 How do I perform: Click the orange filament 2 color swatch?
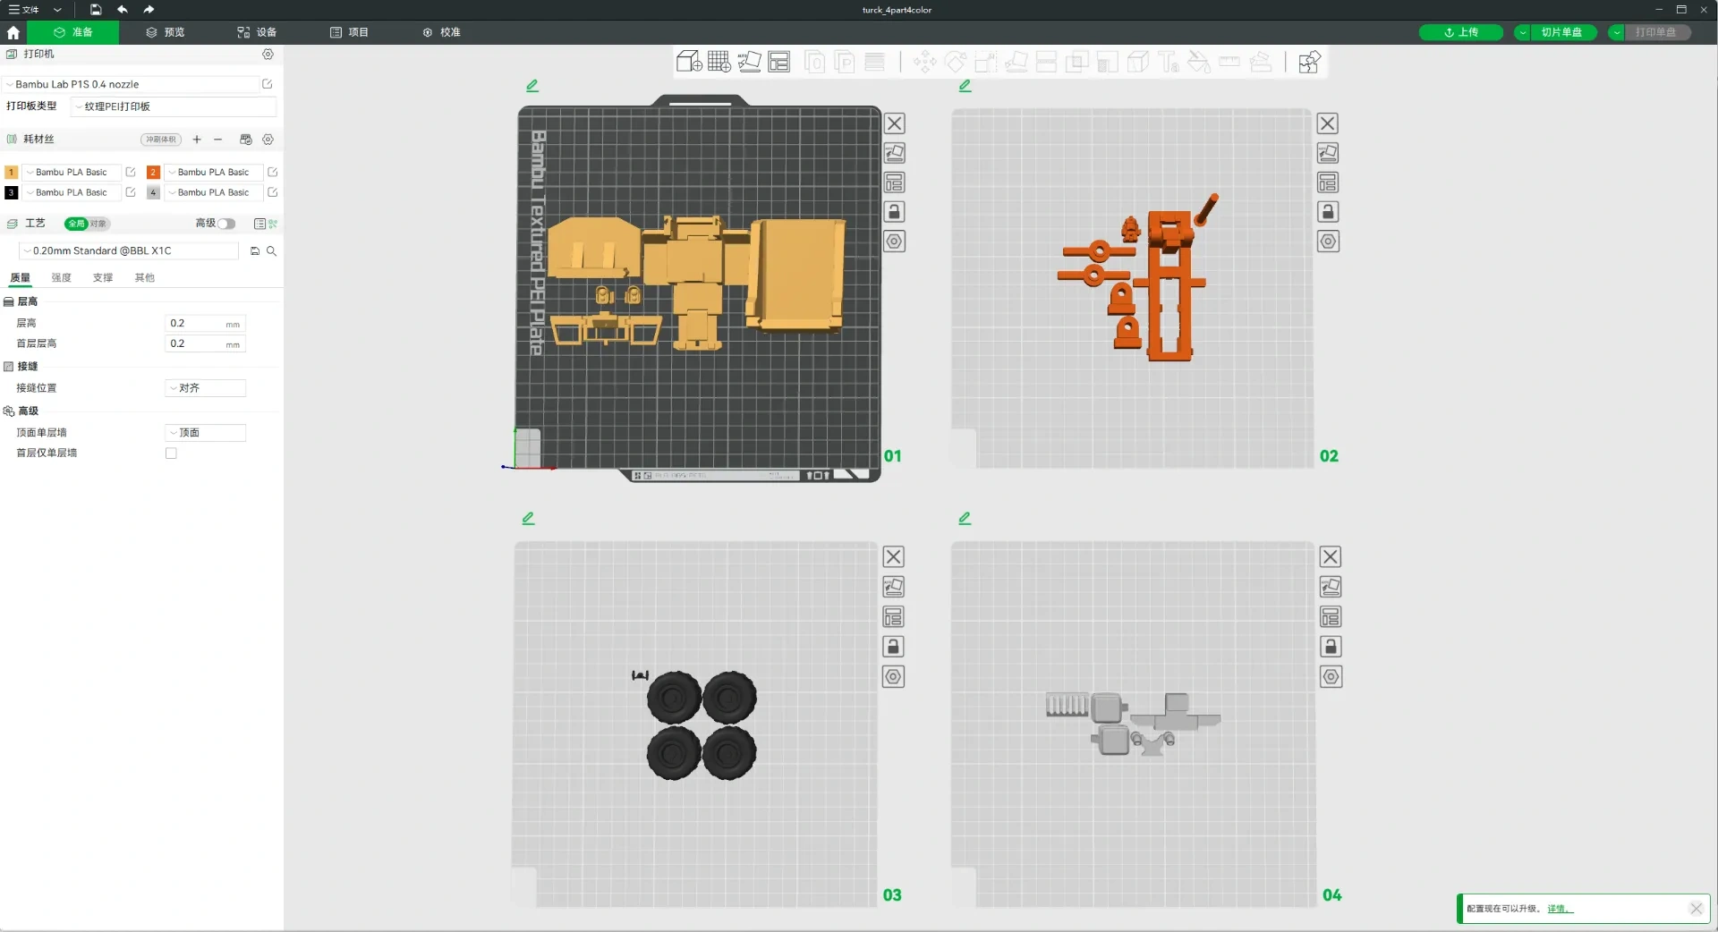pos(153,172)
